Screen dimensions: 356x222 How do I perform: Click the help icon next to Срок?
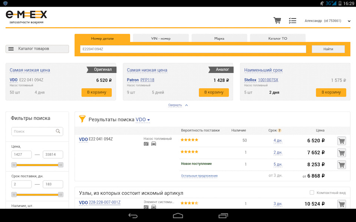pyautogui.click(x=280, y=131)
